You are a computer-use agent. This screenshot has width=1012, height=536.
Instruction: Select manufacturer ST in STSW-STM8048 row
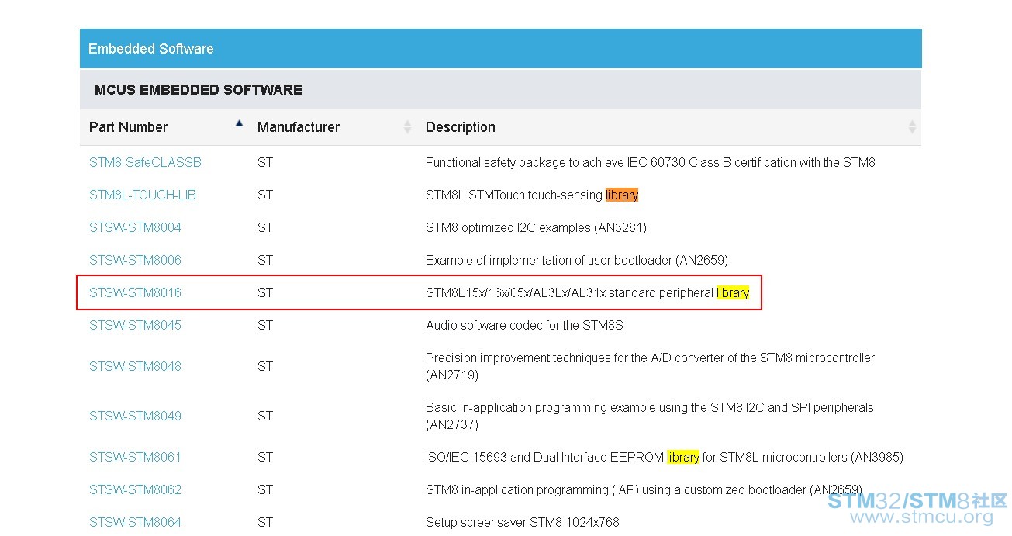pyautogui.click(x=265, y=366)
